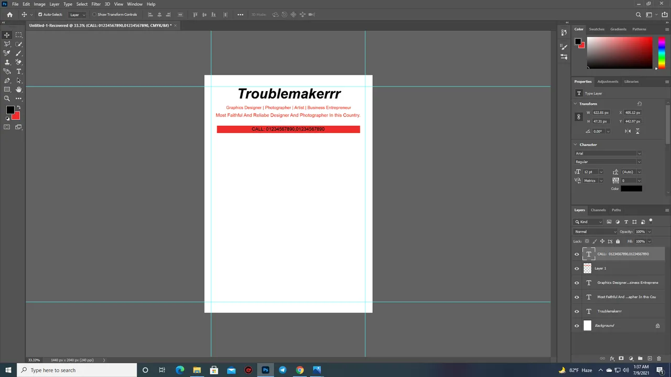The height and width of the screenshot is (377, 671).
Task: Select the Paint Bucket tool
Action: point(7,71)
